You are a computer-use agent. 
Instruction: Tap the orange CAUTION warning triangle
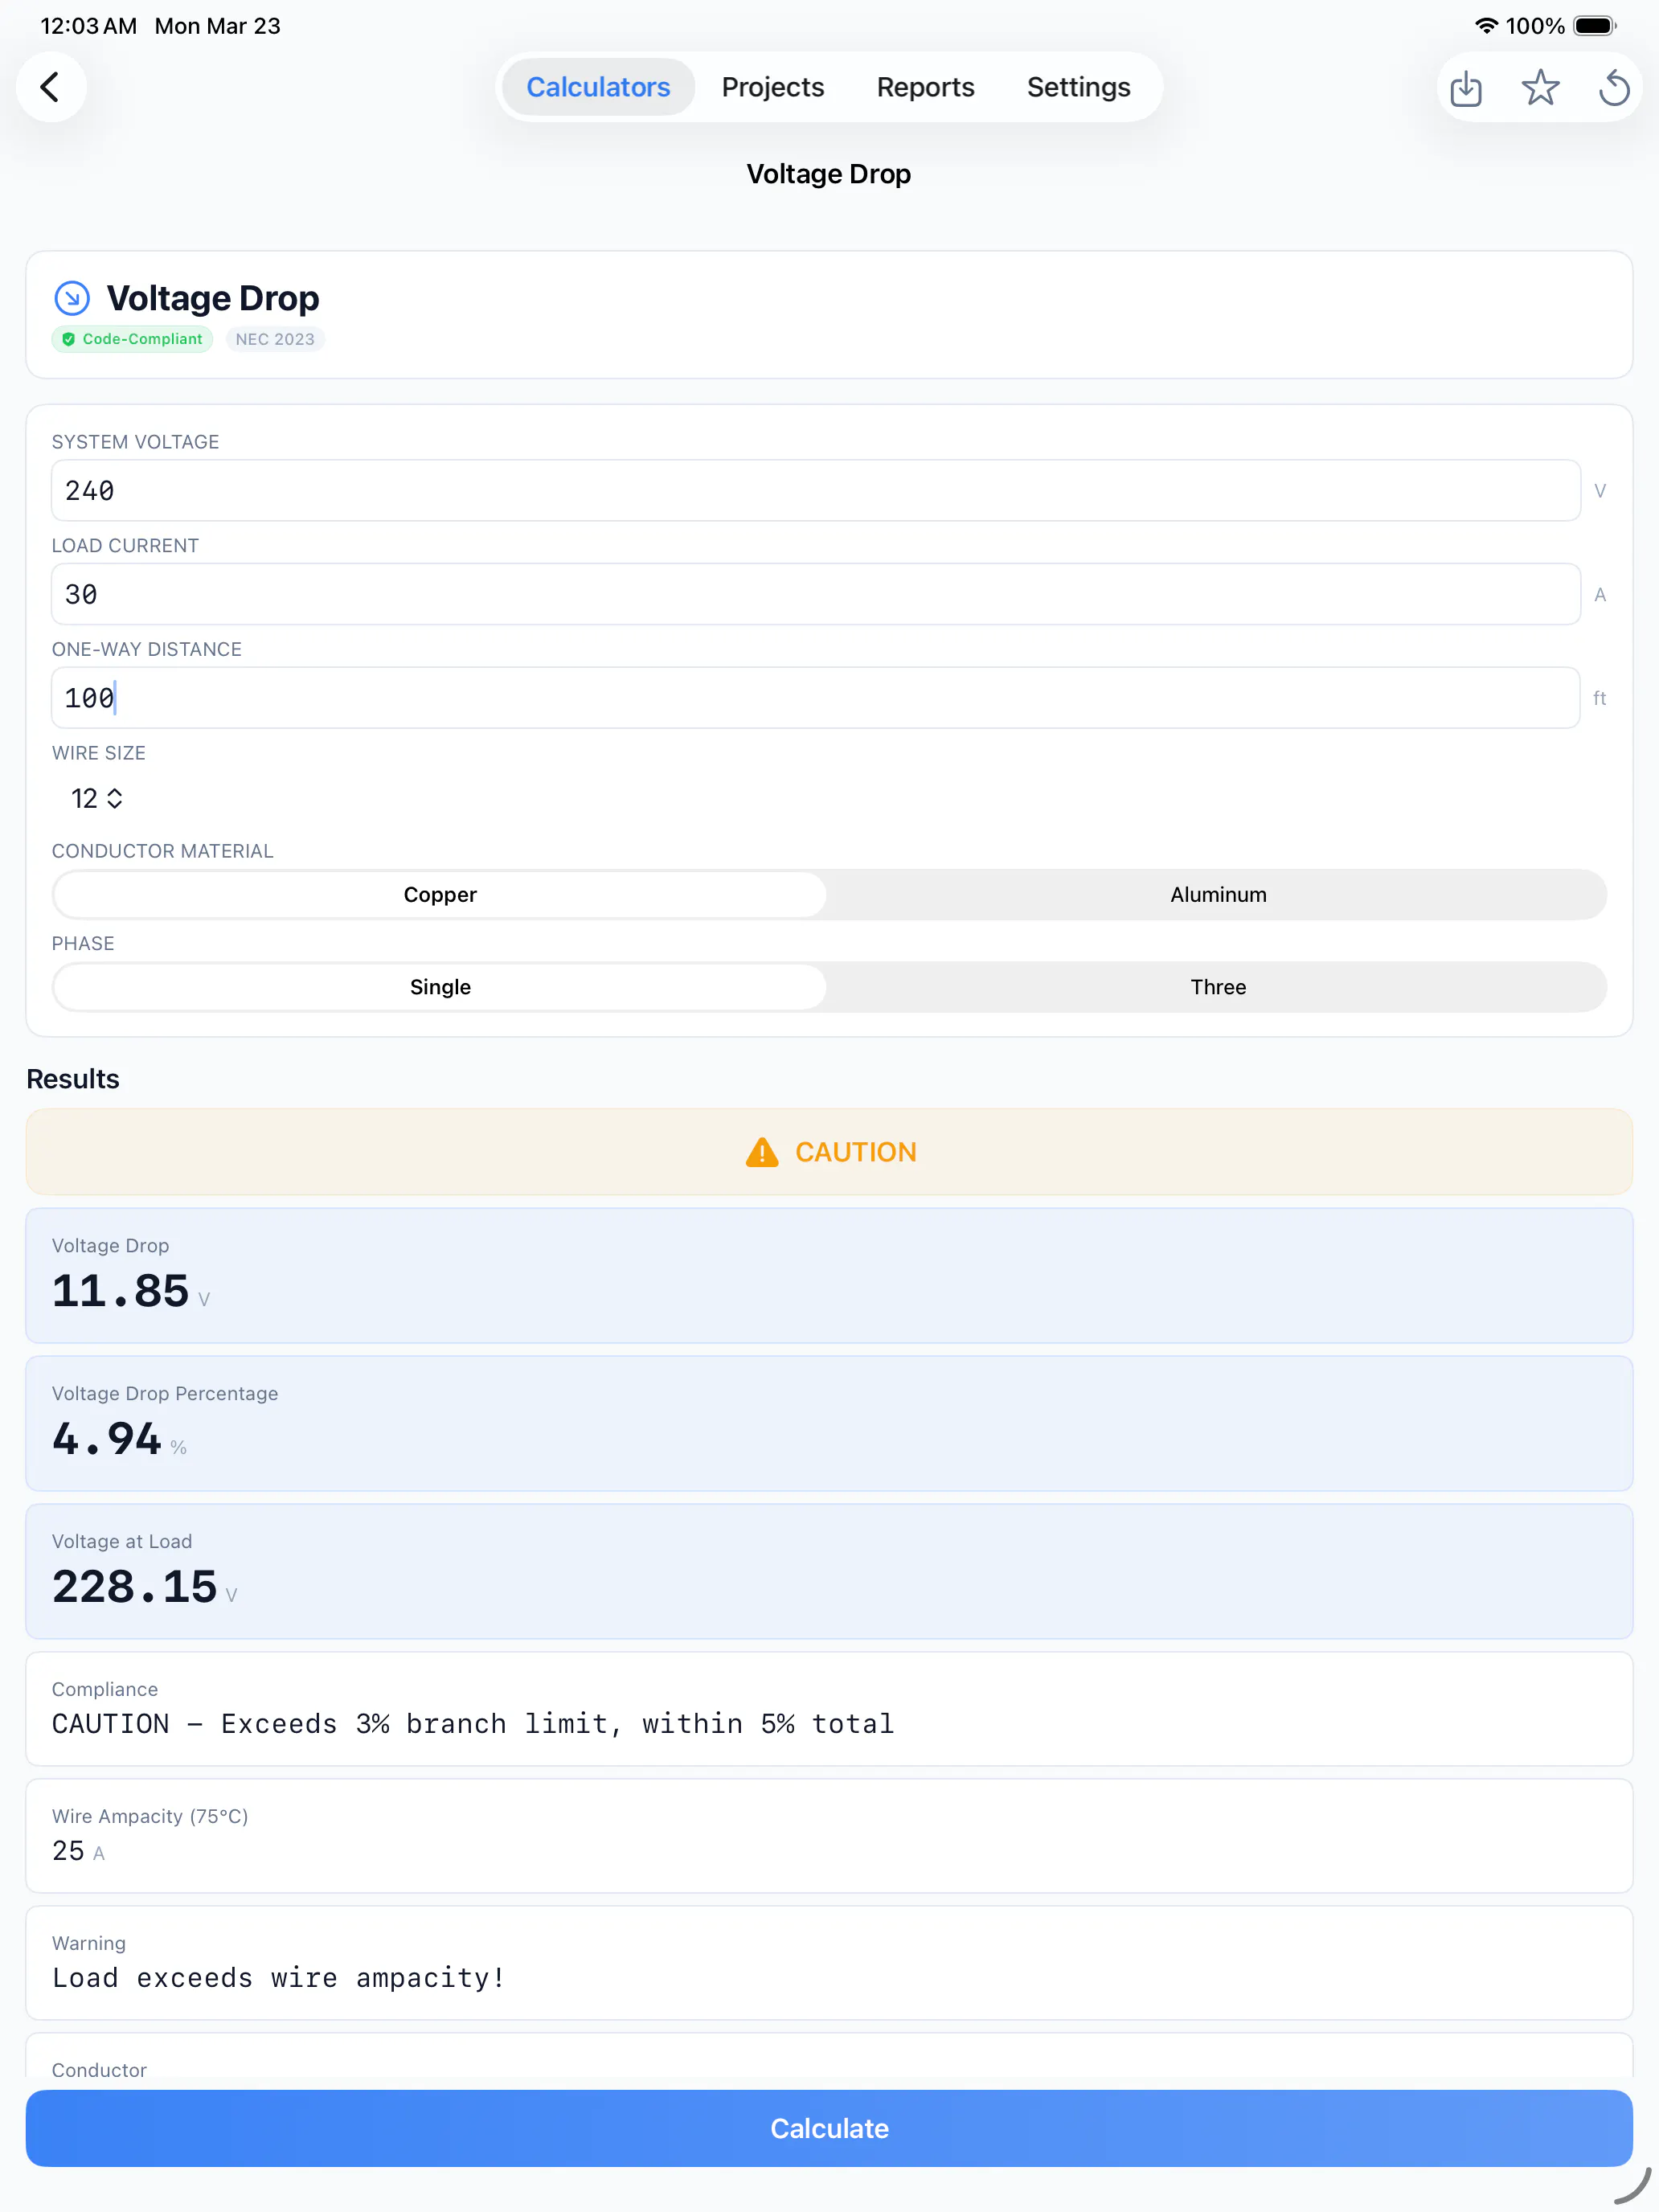click(x=762, y=1152)
